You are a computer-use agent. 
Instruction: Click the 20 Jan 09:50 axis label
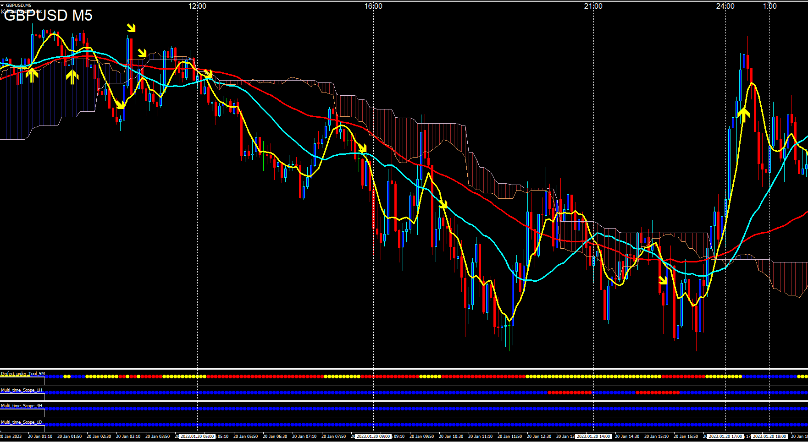click(422, 437)
